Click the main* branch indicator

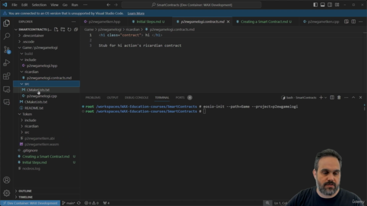(68, 203)
